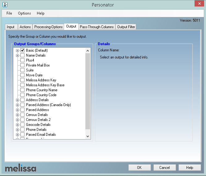Click the Personator app icon in title bar
206x176 pixels.
(x=5, y=5)
